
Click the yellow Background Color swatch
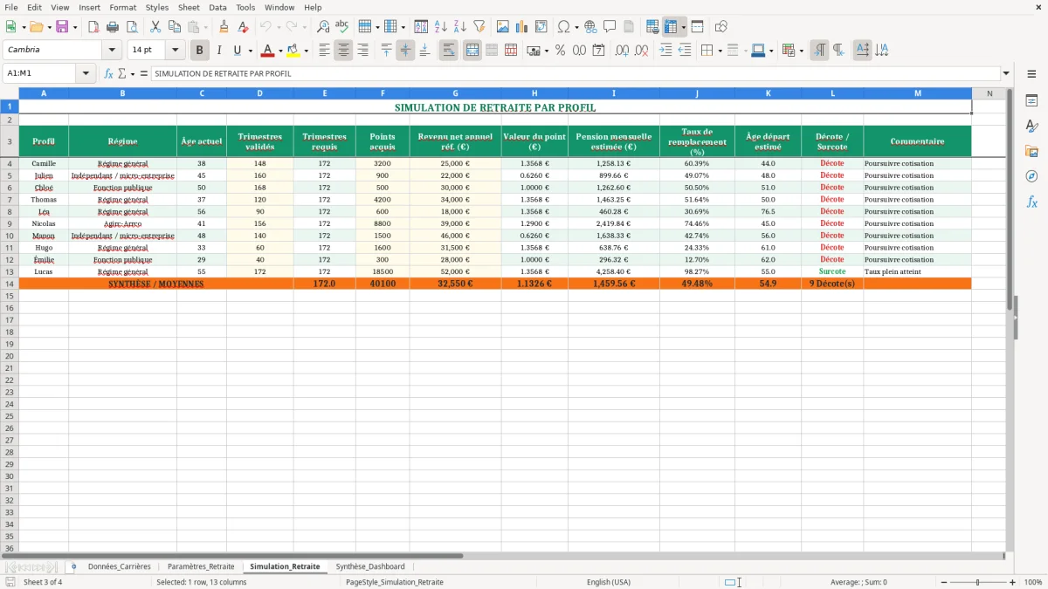pyautogui.click(x=293, y=51)
